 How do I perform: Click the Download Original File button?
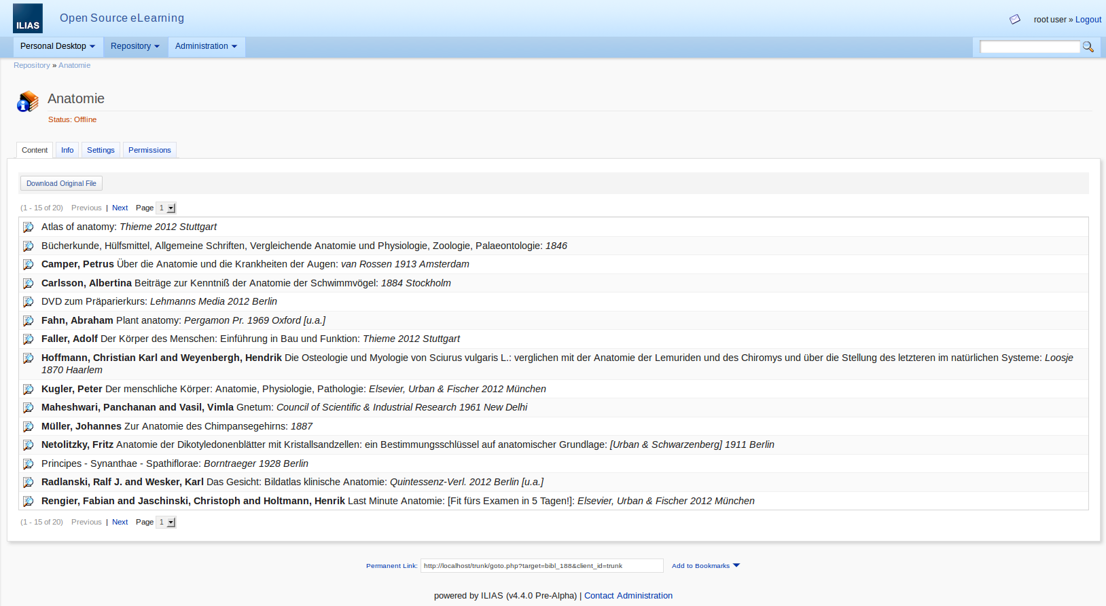tap(61, 183)
